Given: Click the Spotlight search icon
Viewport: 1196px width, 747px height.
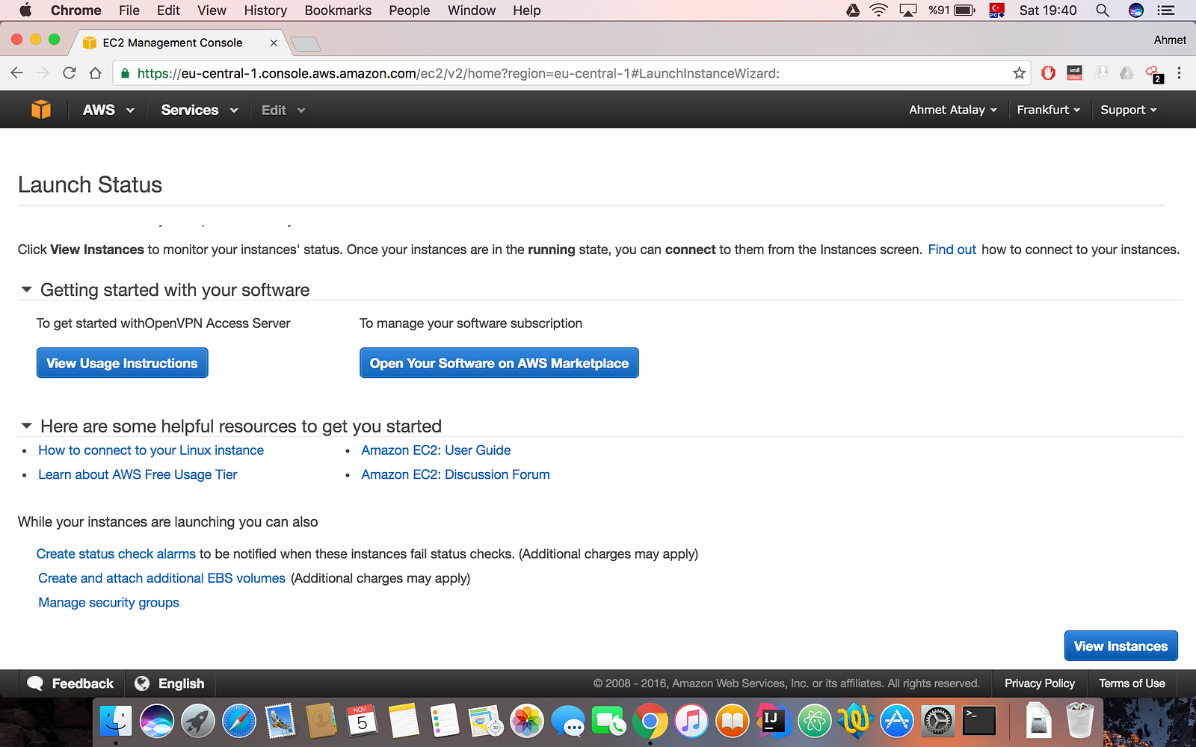Looking at the screenshot, I should coord(1102,10).
